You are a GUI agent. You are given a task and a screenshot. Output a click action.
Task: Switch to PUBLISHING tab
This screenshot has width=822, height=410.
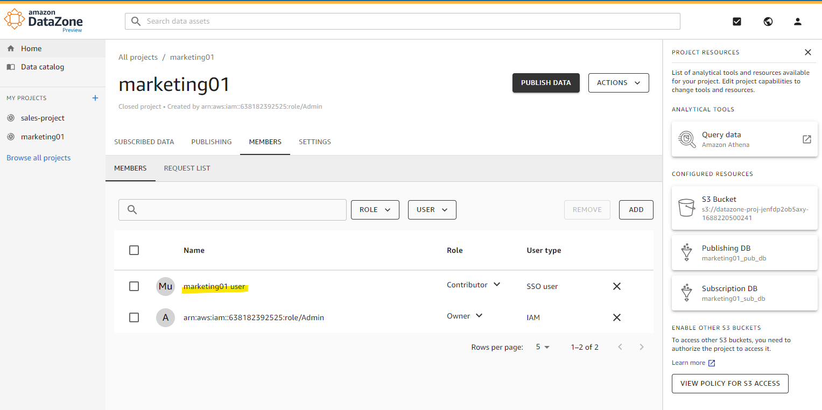point(212,142)
